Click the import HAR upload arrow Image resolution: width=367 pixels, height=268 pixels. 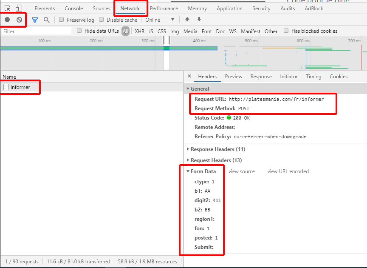pos(187,20)
